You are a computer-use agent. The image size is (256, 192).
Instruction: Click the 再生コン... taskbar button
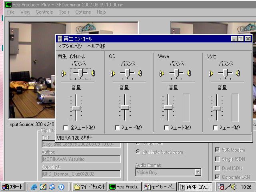195,187
